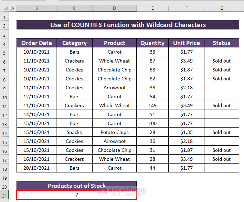Click the Products out of Stock header
The image size is (244, 202).
(76, 186)
